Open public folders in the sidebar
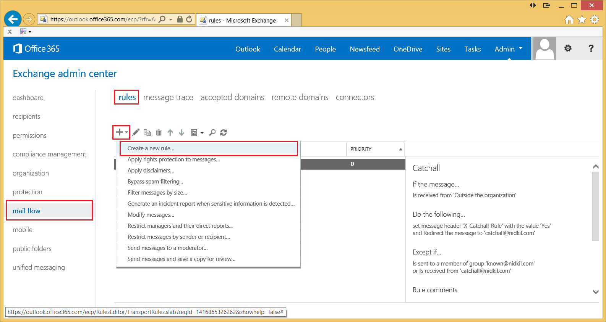Screen dimensions: 606x322 tap(32, 249)
